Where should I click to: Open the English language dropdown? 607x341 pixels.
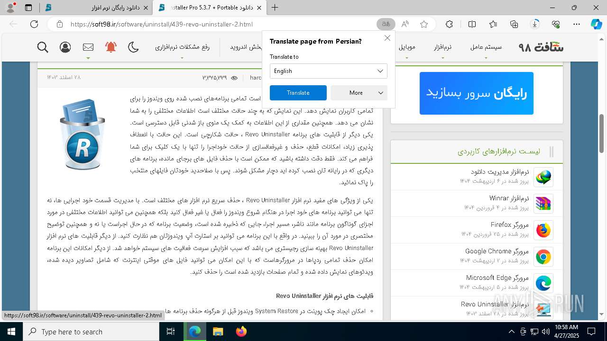pos(329,71)
